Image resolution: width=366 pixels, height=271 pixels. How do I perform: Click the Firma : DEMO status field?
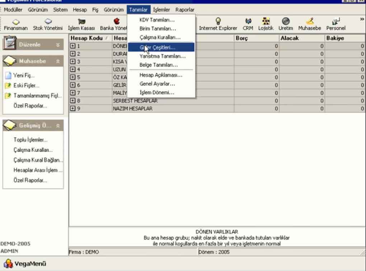(133, 252)
